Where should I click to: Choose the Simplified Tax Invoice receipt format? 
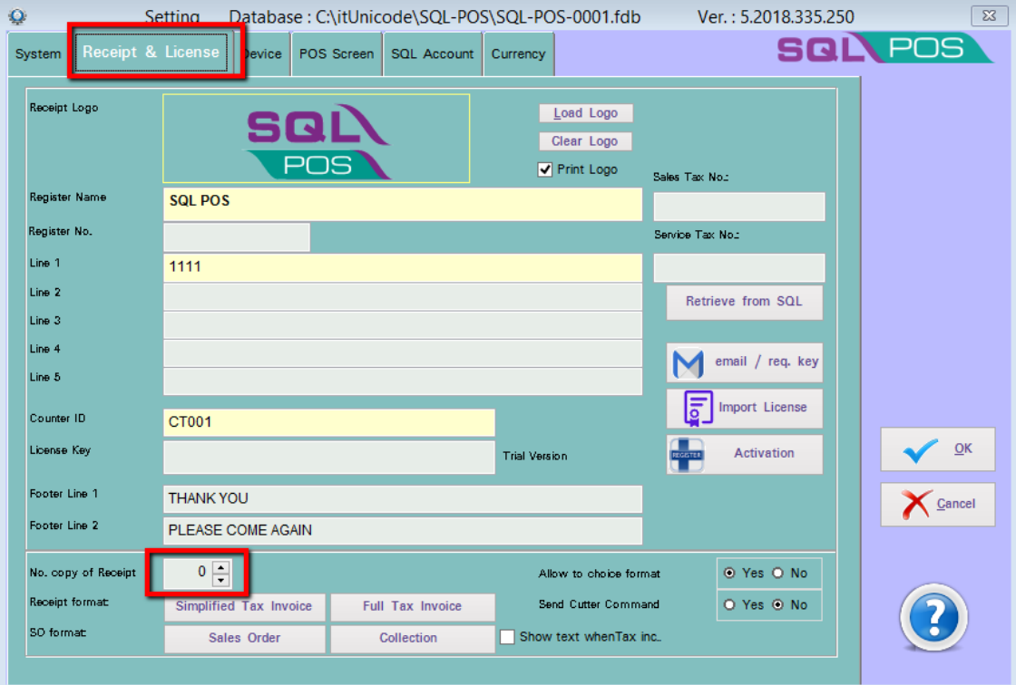(x=244, y=606)
